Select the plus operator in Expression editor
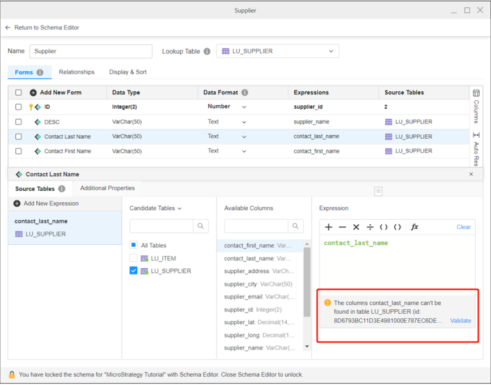Viewport: 491px width, 385px height. [x=328, y=227]
